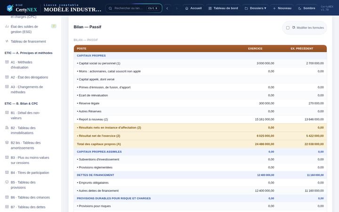Click the table icon next to A2 État des dérogations
Image resolution: width=339 pixels, height=212 pixels.
7,77
